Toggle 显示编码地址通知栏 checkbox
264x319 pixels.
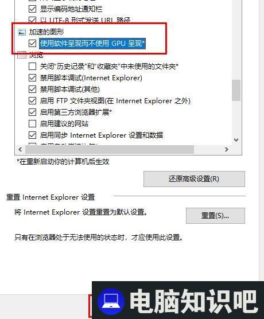pyautogui.click(x=32, y=9)
